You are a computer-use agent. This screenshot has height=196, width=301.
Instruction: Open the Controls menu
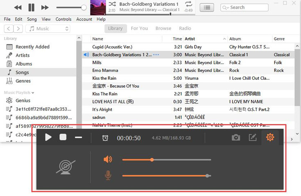(x=63, y=19)
